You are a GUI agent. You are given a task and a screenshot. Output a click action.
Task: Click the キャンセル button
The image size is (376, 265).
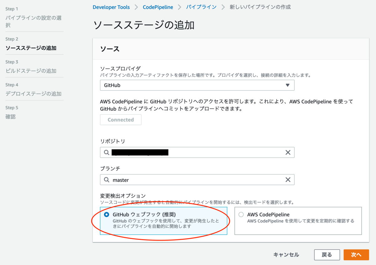[286, 255]
